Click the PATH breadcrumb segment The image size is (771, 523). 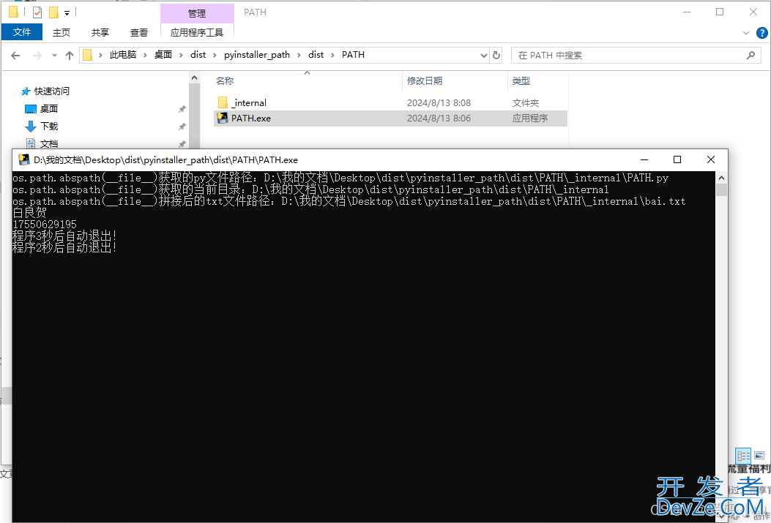(353, 55)
